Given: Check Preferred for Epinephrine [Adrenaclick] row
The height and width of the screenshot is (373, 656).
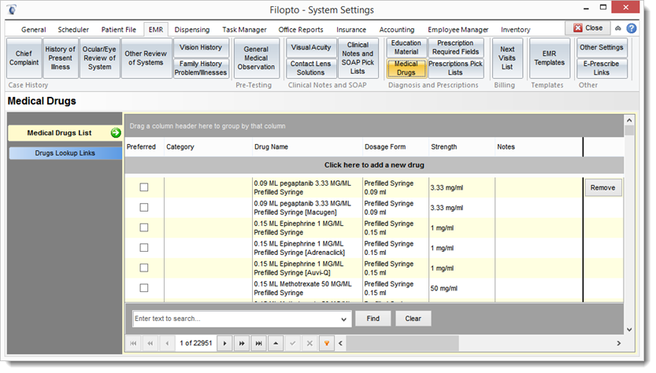Looking at the screenshot, I should click(x=144, y=248).
